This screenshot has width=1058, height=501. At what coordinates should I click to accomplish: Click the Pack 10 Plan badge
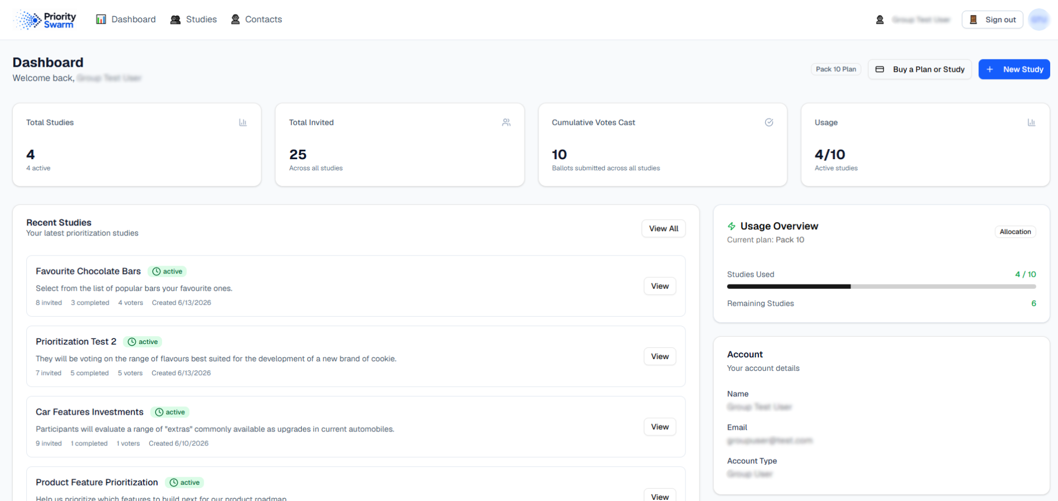(x=836, y=70)
